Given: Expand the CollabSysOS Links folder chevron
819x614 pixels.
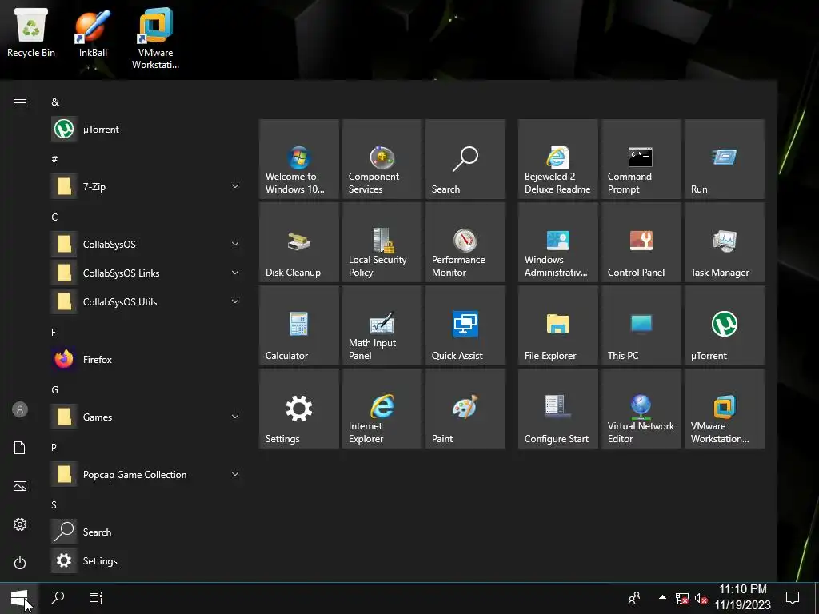Looking at the screenshot, I should point(235,273).
